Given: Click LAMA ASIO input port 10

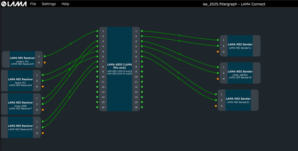Looking at the screenshot, I should 97,77.
